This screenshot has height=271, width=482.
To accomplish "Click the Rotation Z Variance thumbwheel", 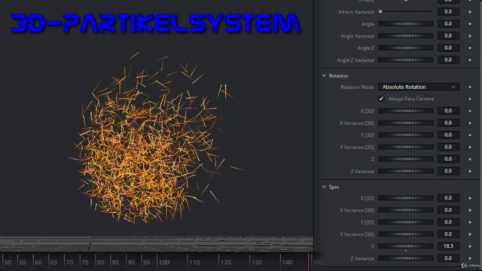I will pos(406,171).
